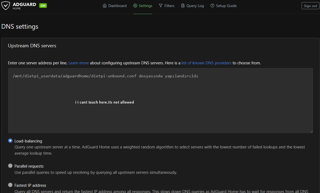
Task: Open the Filters menu
Action: (167, 6)
